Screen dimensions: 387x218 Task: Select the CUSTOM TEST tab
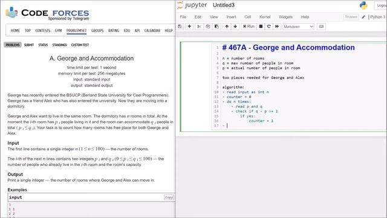(80, 45)
